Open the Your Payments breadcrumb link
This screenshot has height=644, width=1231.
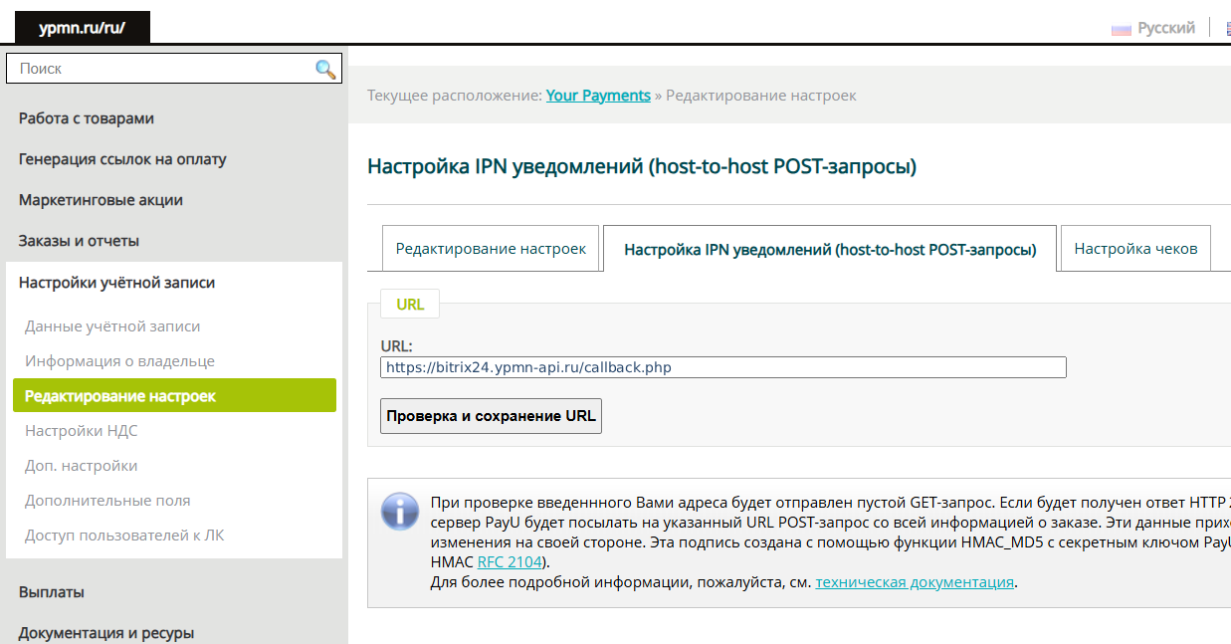[x=598, y=96]
